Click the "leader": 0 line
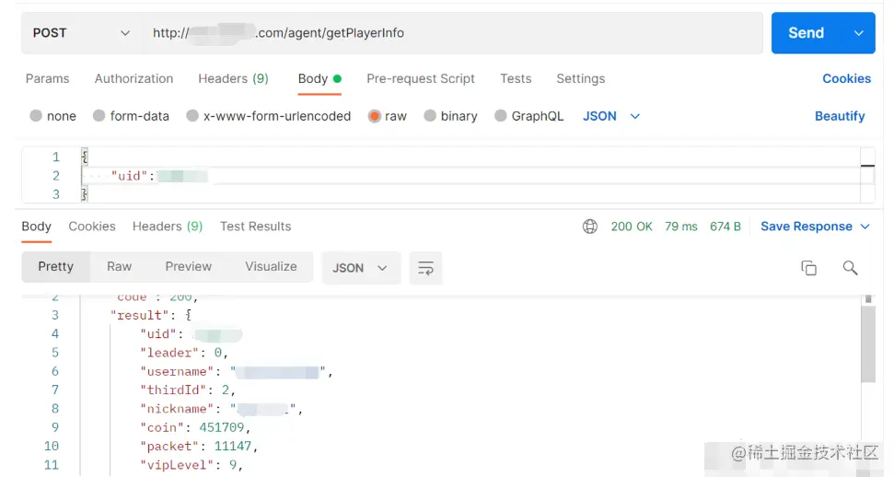This screenshot has width=894, height=477. point(184,353)
